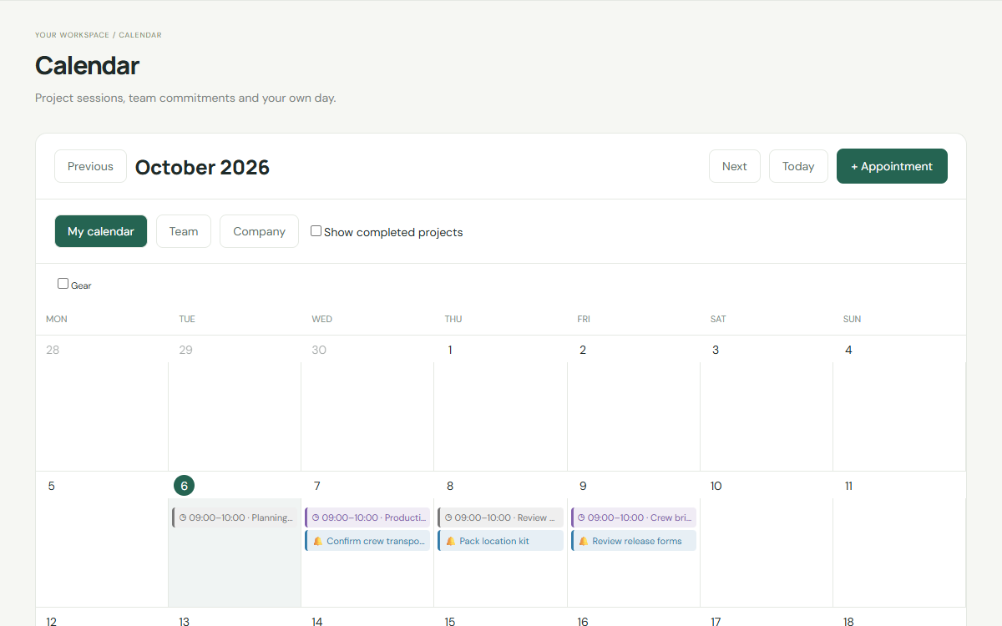Click the SUN column header

pyautogui.click(x=852, y=319)
